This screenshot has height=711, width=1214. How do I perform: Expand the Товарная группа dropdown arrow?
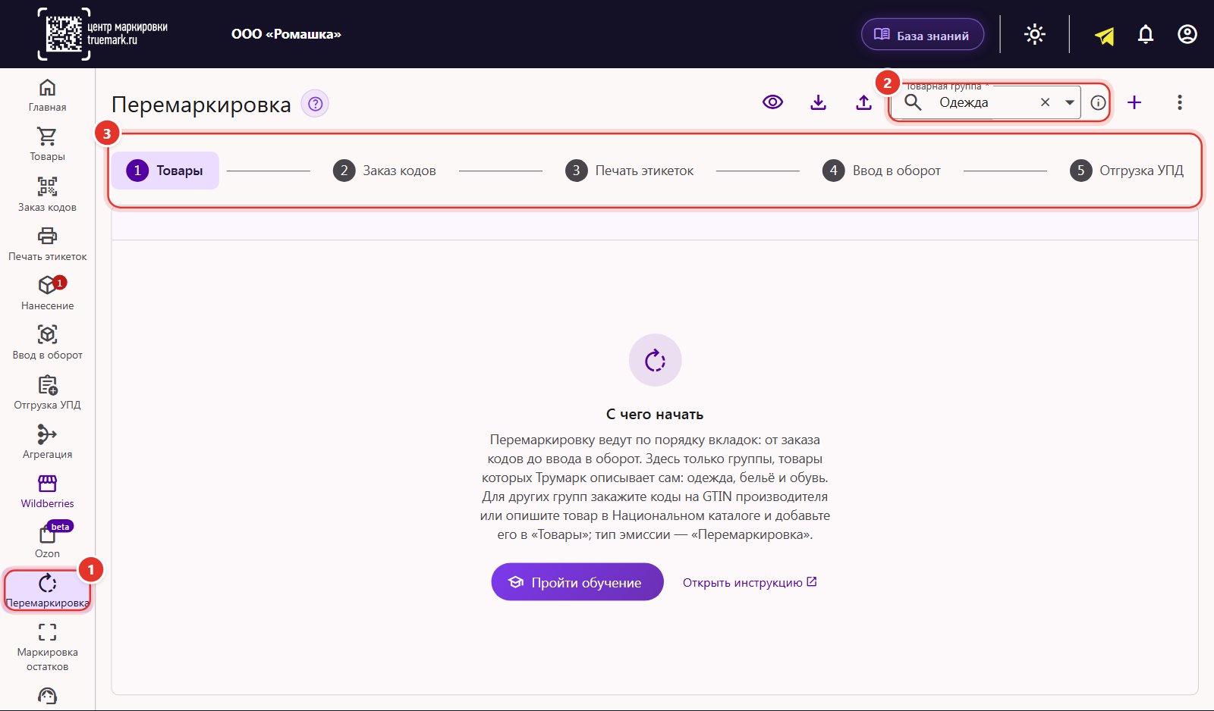coord(1069,102)
